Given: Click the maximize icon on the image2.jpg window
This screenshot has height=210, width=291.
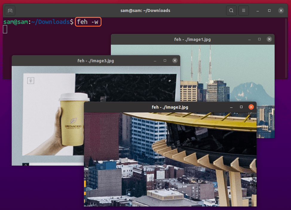Looking at the screenshot, I should click(x=241, y=106).
